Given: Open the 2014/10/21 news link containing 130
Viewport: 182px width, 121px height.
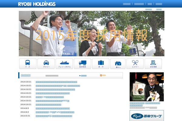Looking at the screenshot, I should pos(50,97).
